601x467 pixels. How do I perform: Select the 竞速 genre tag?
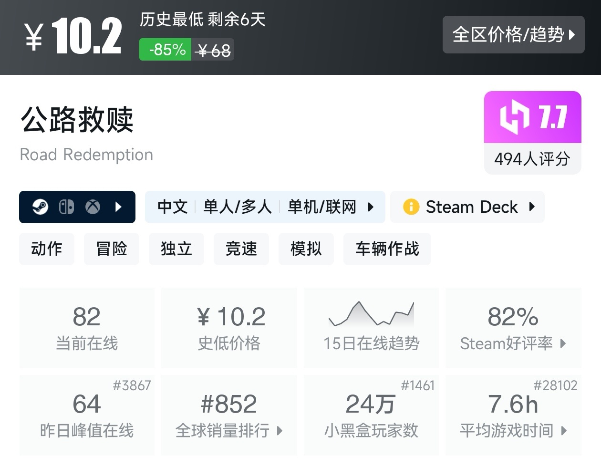point(241,249)
